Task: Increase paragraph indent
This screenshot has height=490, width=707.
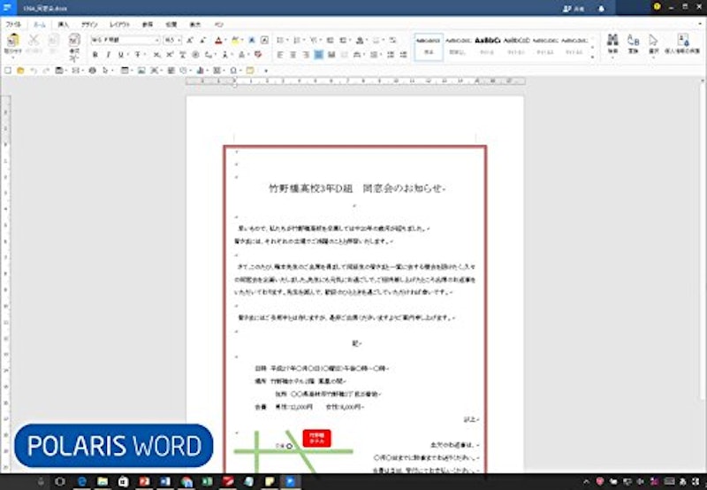Action: [x=343, y=40]
